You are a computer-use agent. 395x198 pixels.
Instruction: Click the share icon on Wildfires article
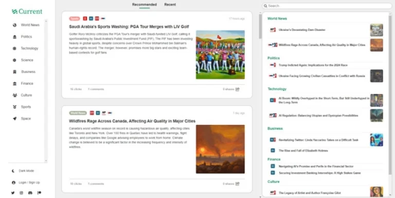coord(237,184)
